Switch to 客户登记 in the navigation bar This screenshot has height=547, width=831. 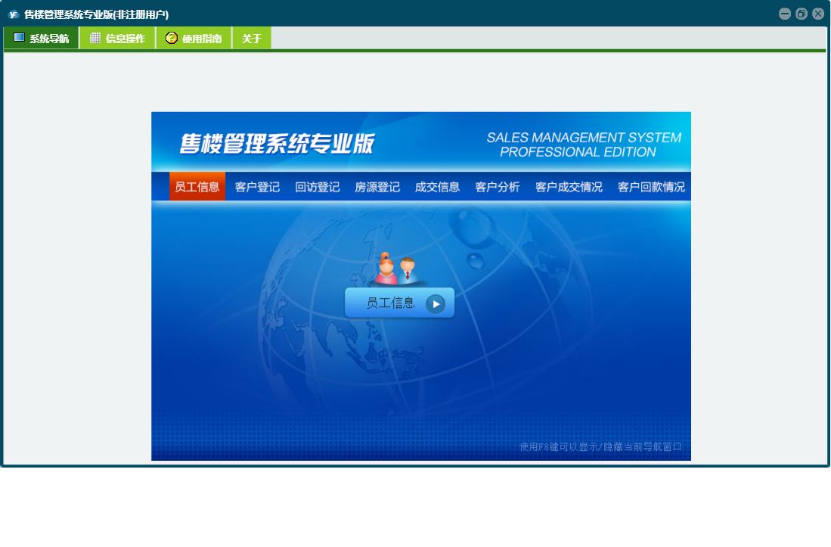257,187
